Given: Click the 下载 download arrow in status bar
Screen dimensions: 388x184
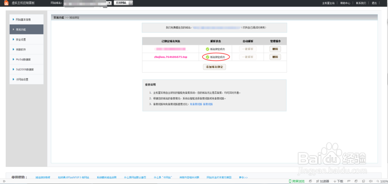Looking at the screenshot, I should click(x=335, y=181).
